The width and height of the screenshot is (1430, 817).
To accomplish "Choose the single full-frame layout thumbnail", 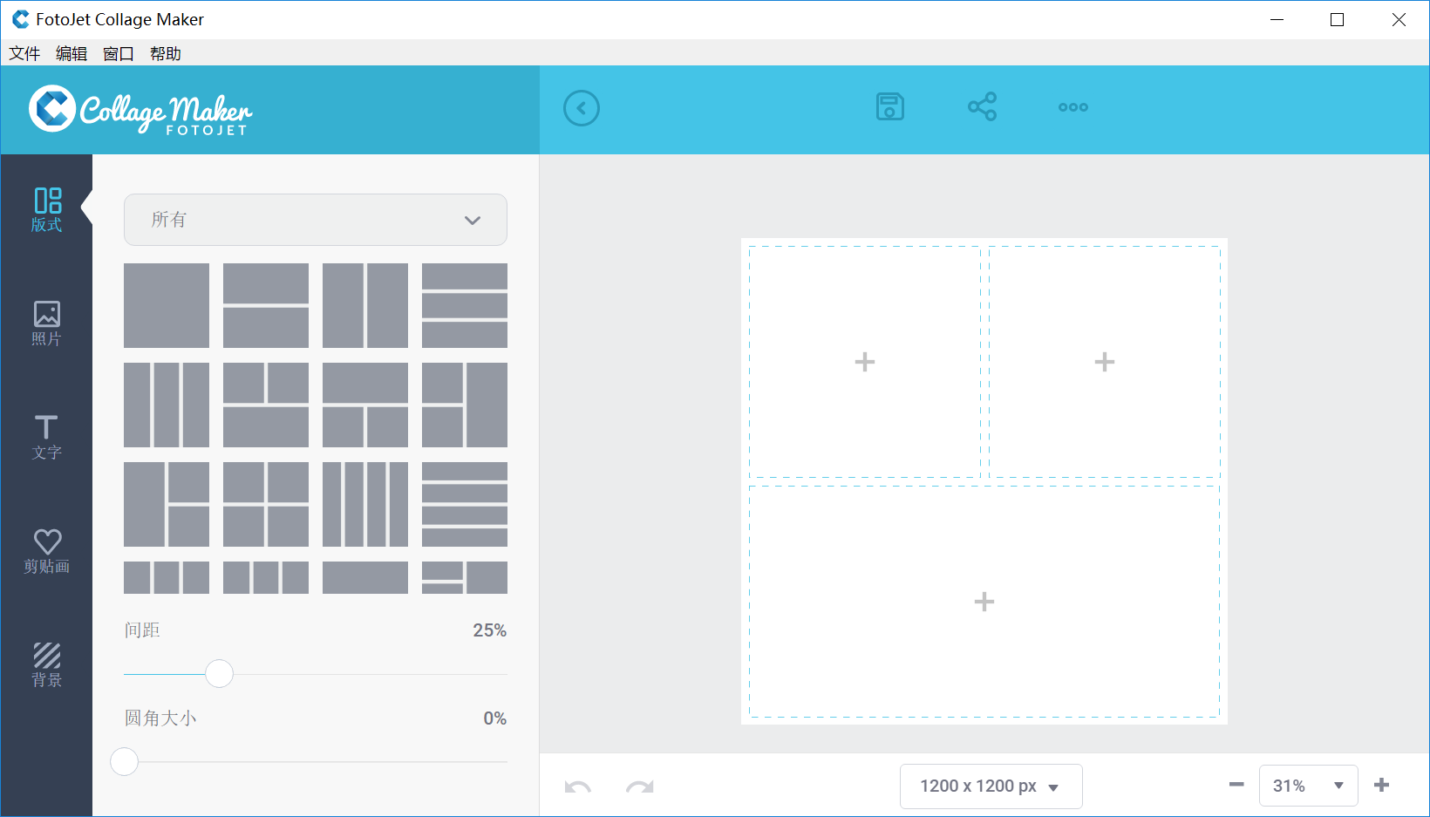I will 167,305.
